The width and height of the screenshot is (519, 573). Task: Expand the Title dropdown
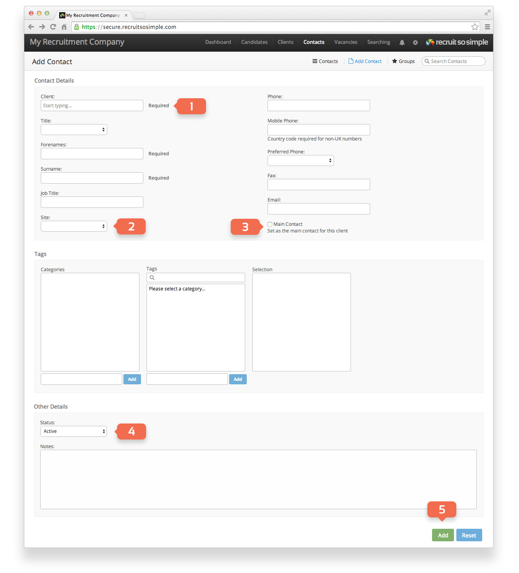click(74, 130)
